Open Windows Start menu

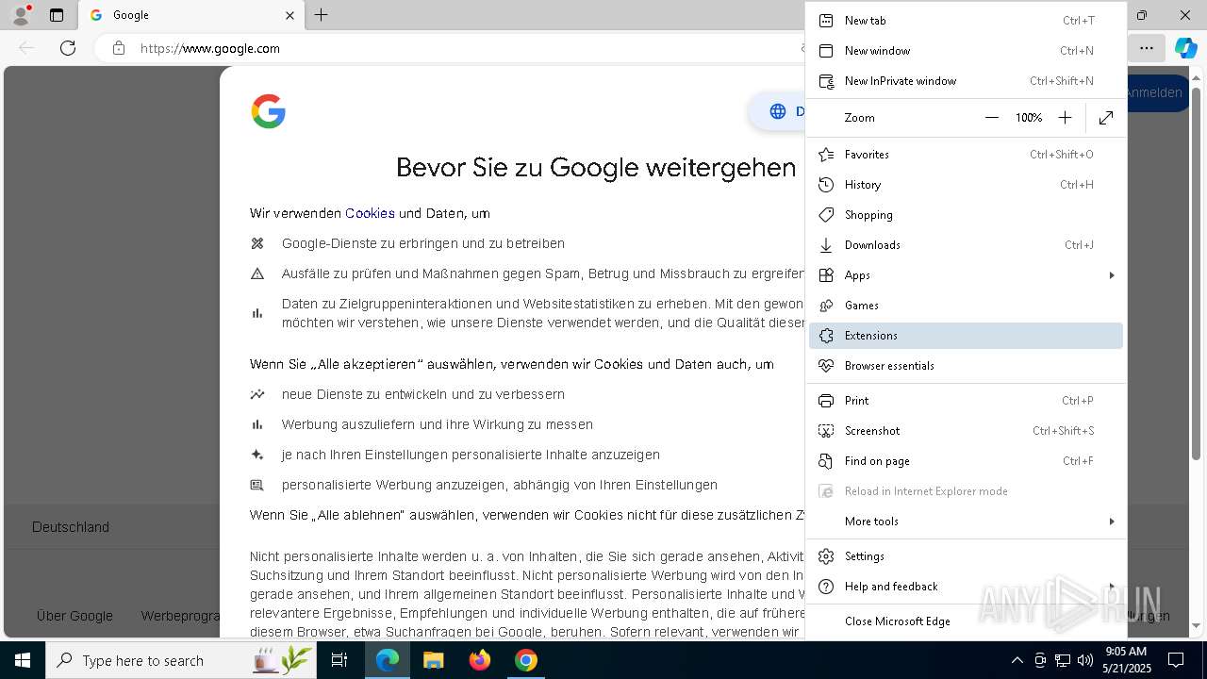23,660
